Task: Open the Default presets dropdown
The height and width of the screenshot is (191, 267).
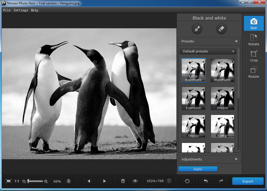Action: pyautogui.click(x=208, y=51)
